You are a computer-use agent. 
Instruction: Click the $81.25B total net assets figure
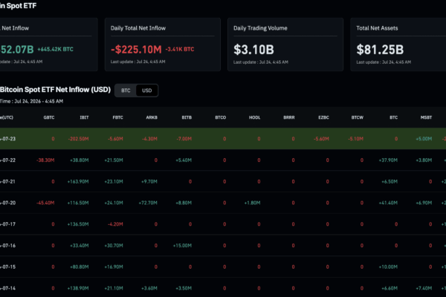coord(380,50)
